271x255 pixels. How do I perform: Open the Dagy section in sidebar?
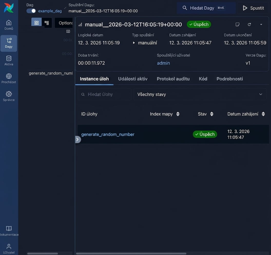[x=9, y=43]
